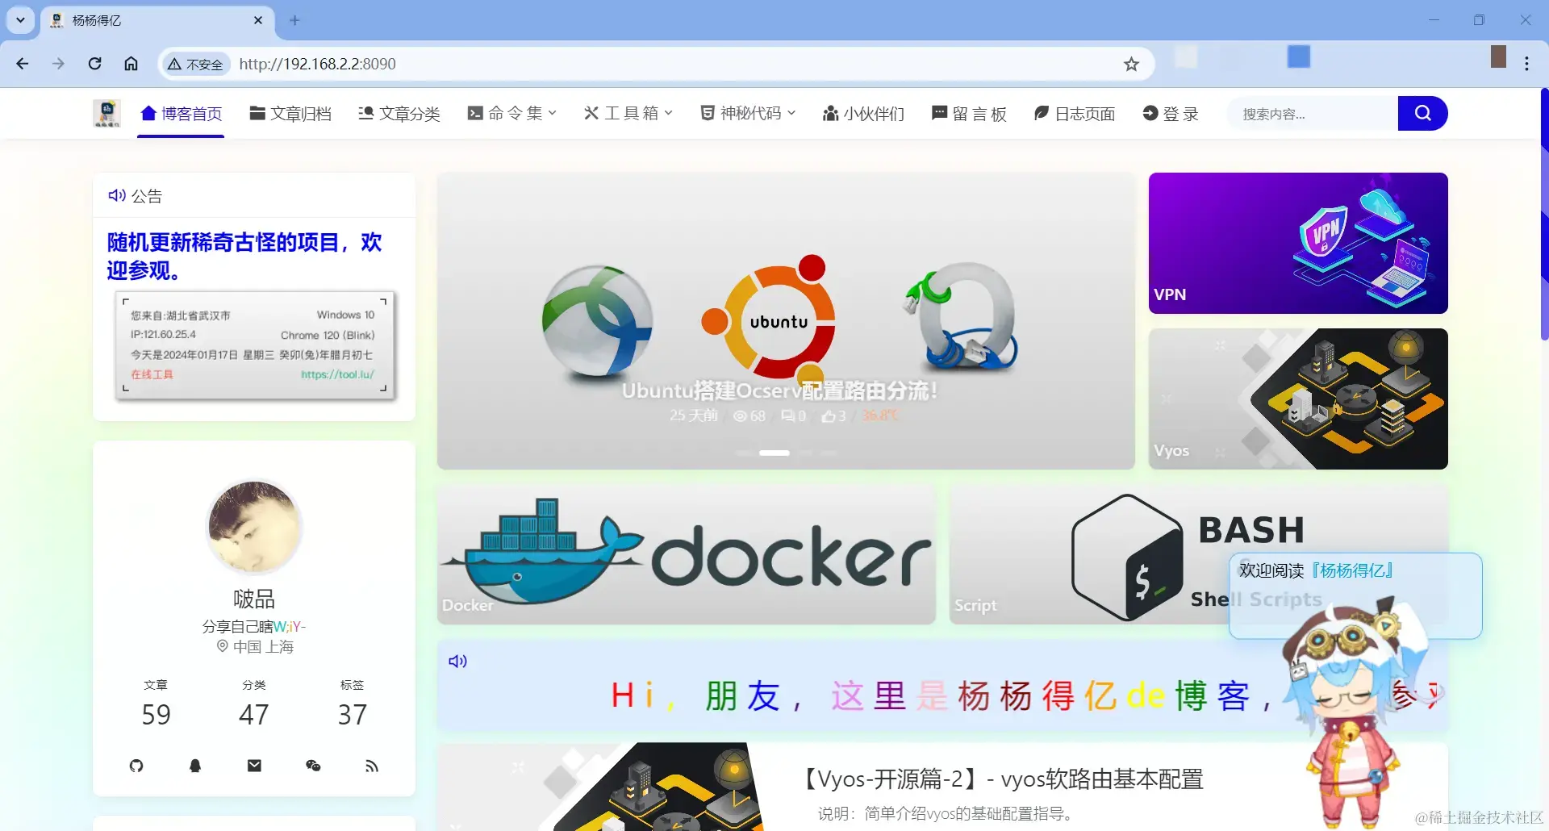Go back with the browser back arrow
The height and width of the screenshot is (831, 1549).
point(23,64)
